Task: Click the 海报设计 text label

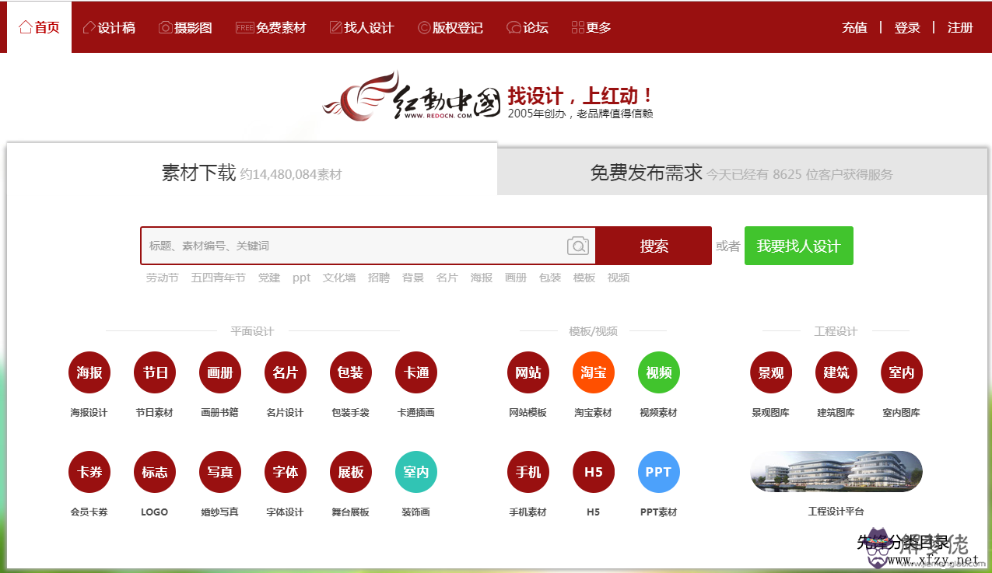Action: coord(89,413)
